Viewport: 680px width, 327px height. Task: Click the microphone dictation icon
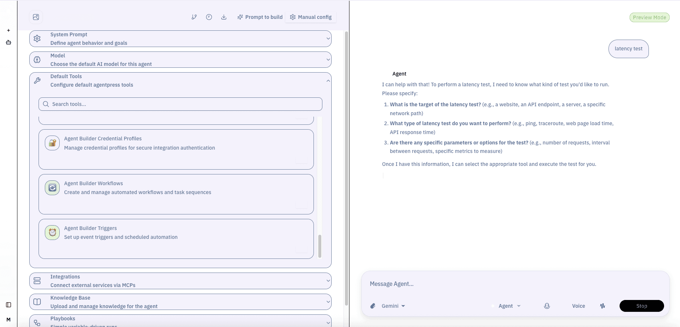click(x=547, y=306)
